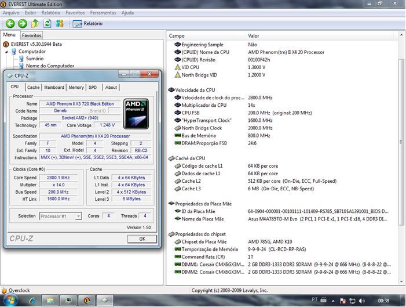Open Windows Explorer folder on taskbar

(50, 301)
